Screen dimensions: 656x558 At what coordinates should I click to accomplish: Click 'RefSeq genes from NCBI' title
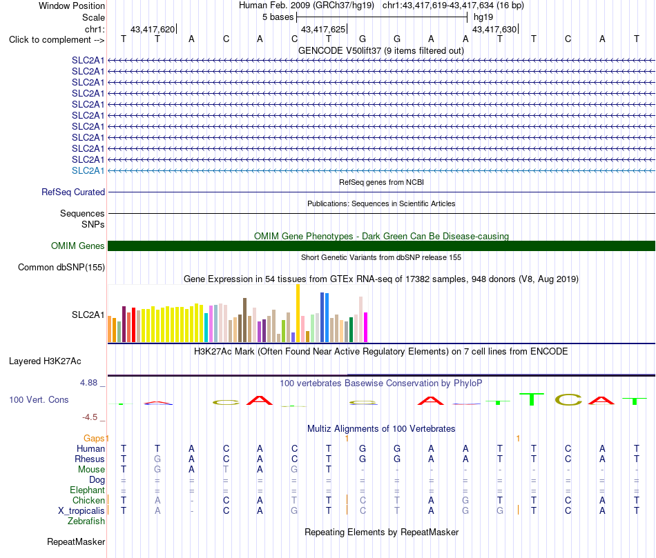(381, 182)
